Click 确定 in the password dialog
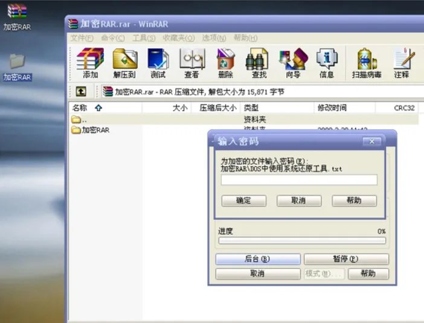This screenshot has height=323, width=424. (x=244, y=201)
